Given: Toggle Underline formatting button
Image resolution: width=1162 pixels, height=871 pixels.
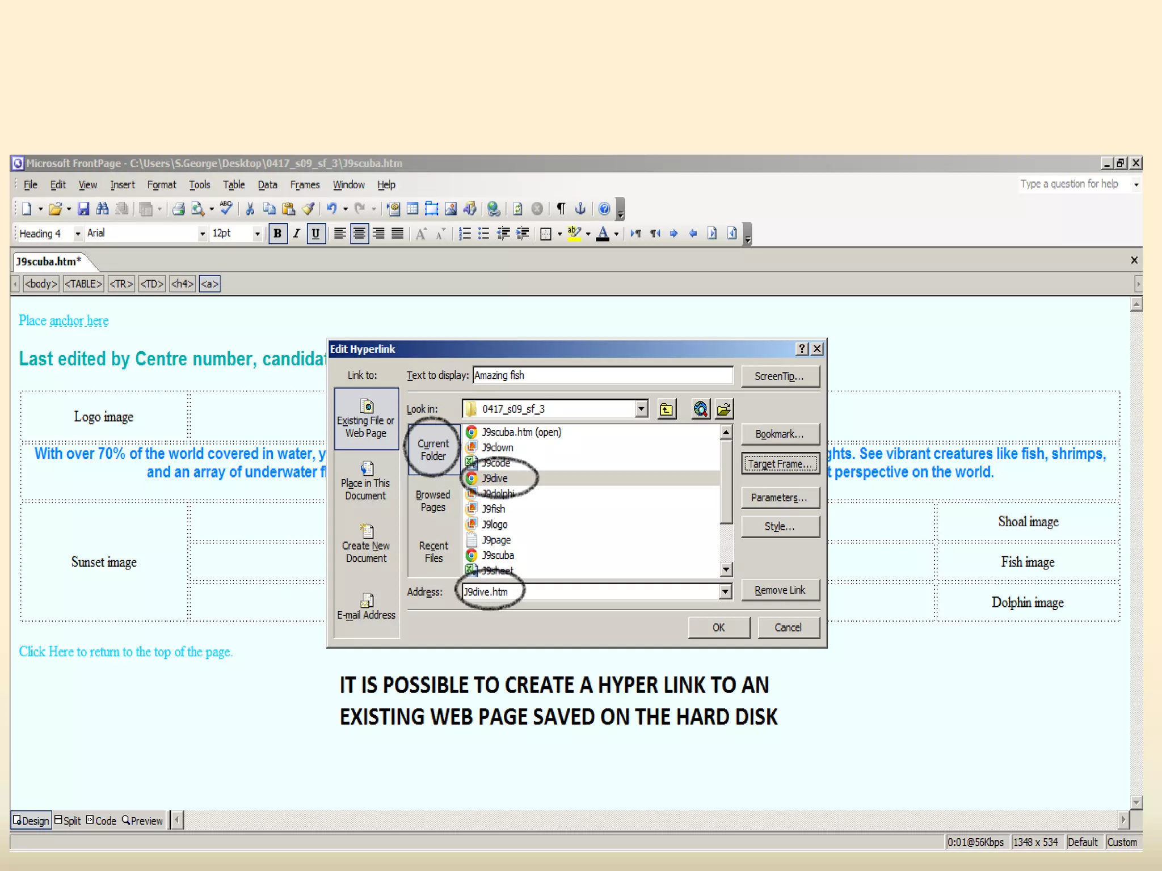Looking at the screenshot, I should click(315, 234).
